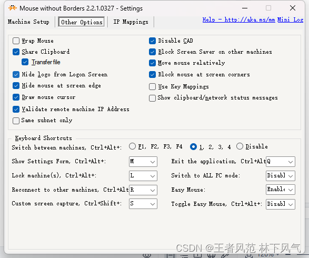
Task: Uncheck Draw mouse cursor
Action: [x=16, y=97]
